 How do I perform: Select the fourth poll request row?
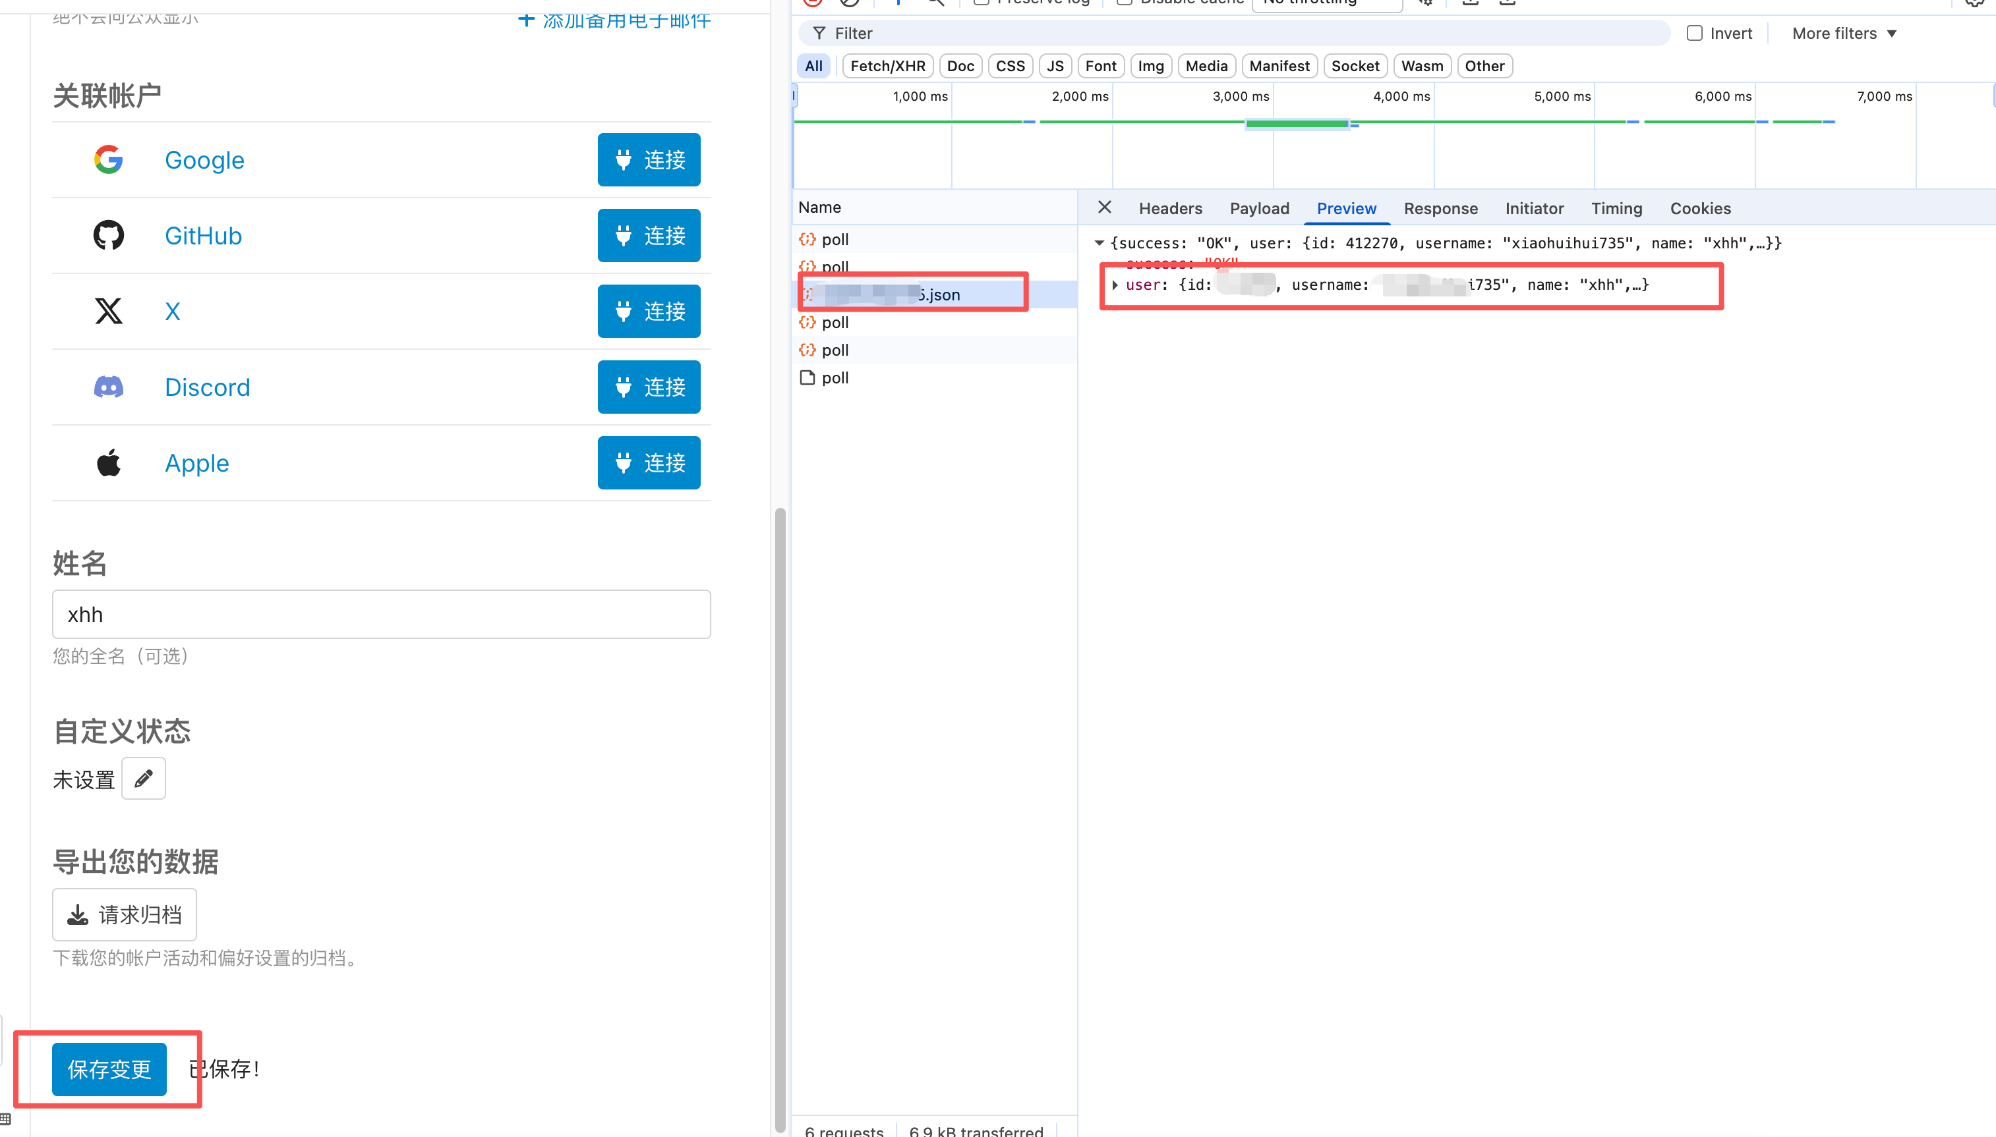click(x=934, y=350)
